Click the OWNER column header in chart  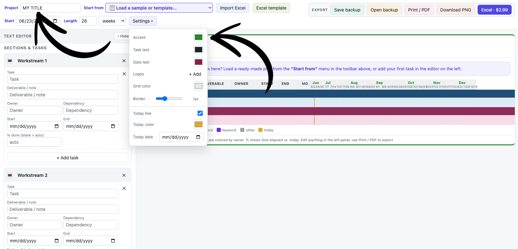click(x=241, y=84)
